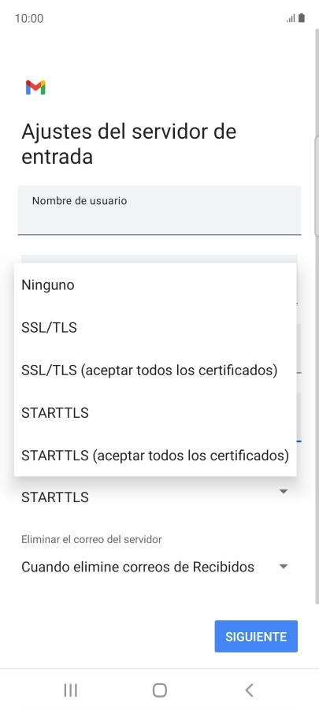Select the Ninguno security option

coord(155,285)
